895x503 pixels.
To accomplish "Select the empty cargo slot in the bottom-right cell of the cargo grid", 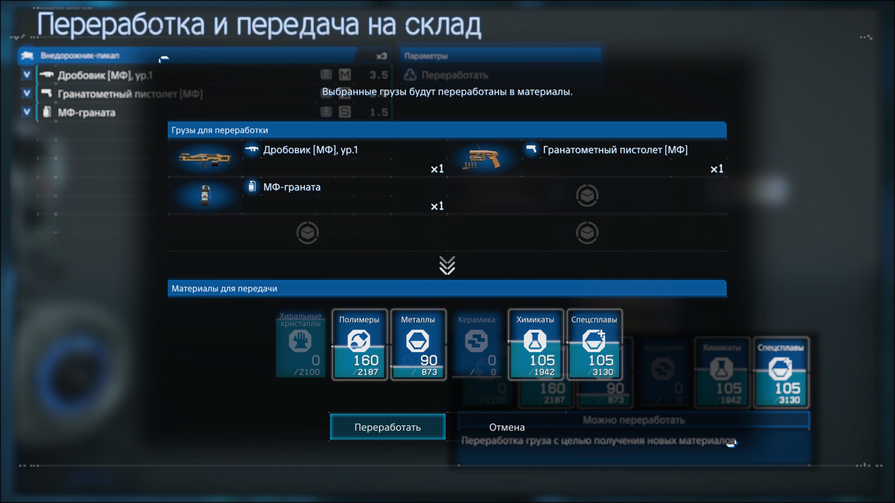I will (x=587, y=233).
